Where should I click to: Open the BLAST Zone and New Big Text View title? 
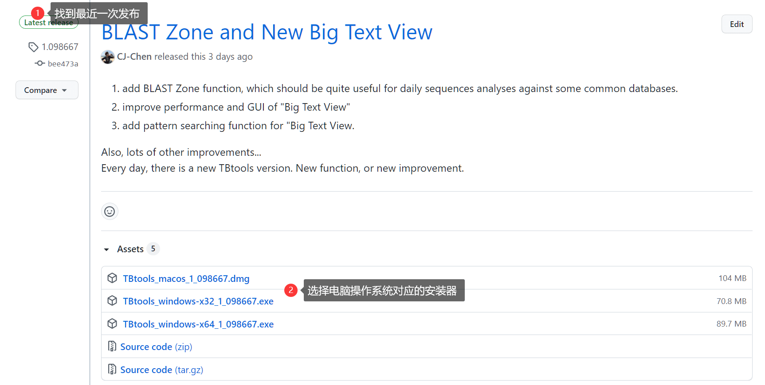pos(267,32)
